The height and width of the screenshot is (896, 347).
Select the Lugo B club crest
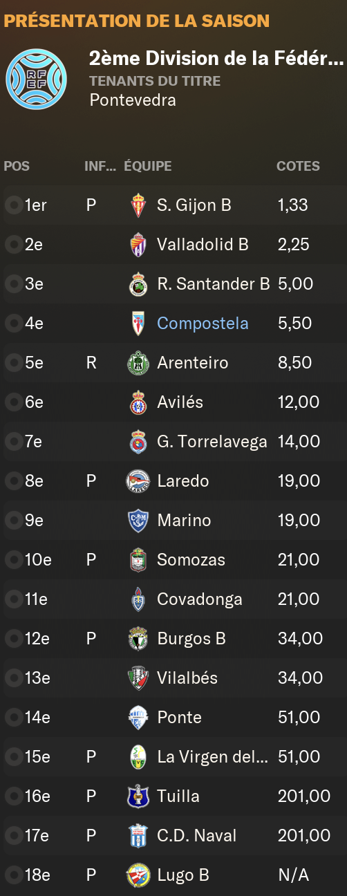point(138,875)
